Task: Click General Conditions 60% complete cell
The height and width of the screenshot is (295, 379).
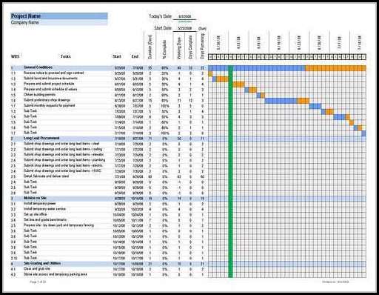Action: point(165,68)
